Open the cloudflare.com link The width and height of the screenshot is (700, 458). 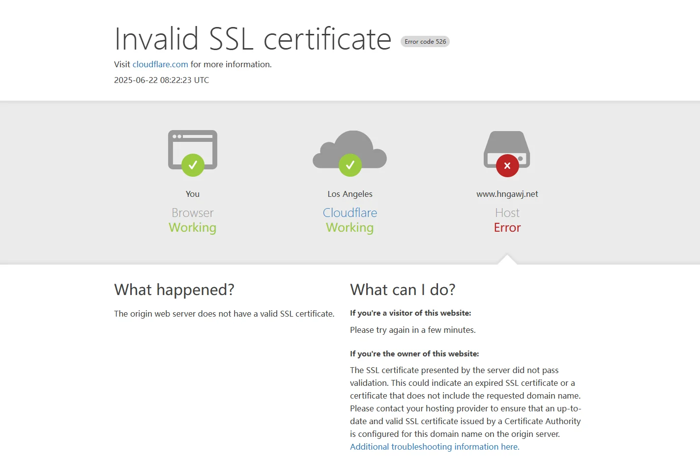(160, 64)
